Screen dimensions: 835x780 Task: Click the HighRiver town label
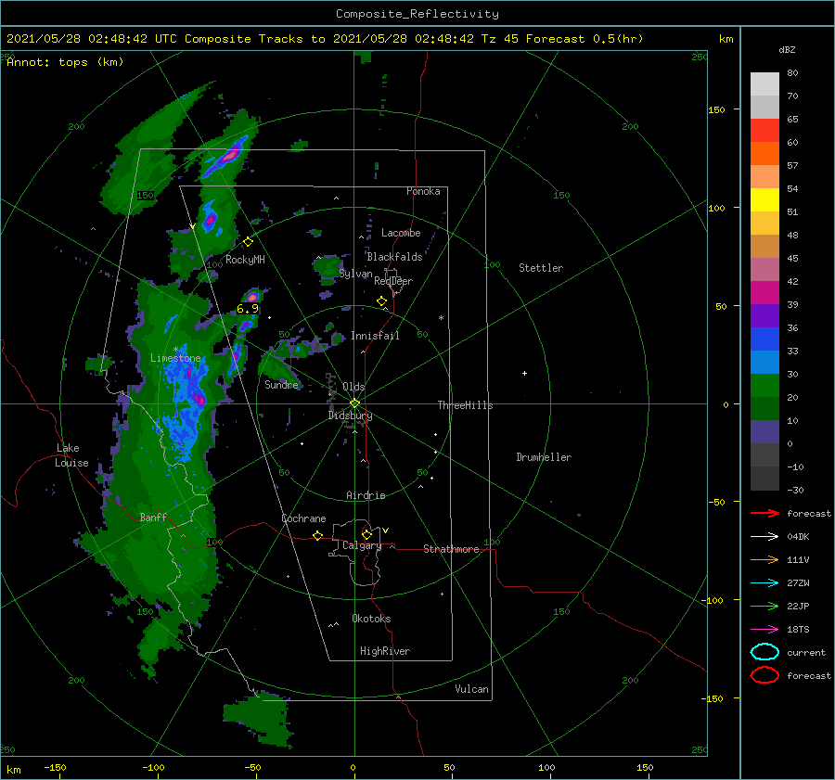(x=385, y=651)
